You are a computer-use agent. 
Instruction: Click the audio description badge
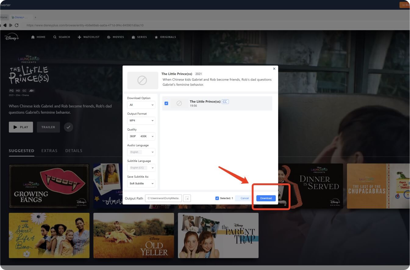click(32, 91)
